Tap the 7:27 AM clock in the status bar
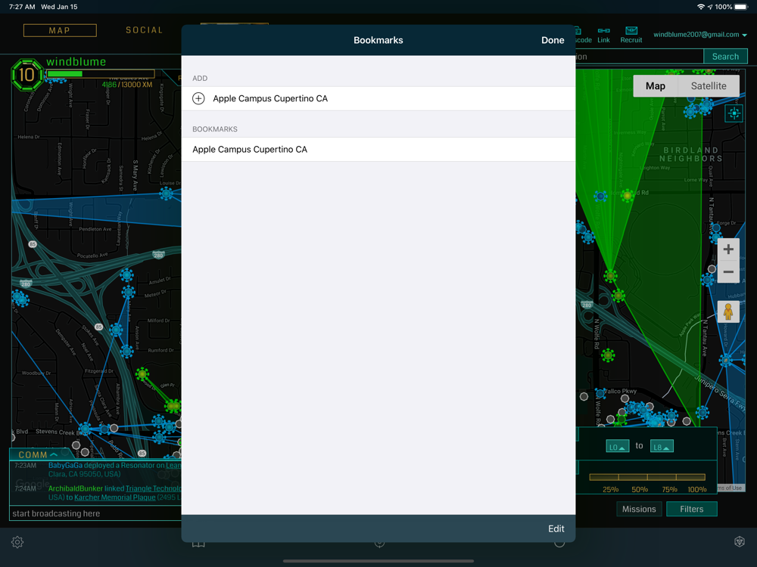Screen dimensions: 757x567 (x=22, y=7)
